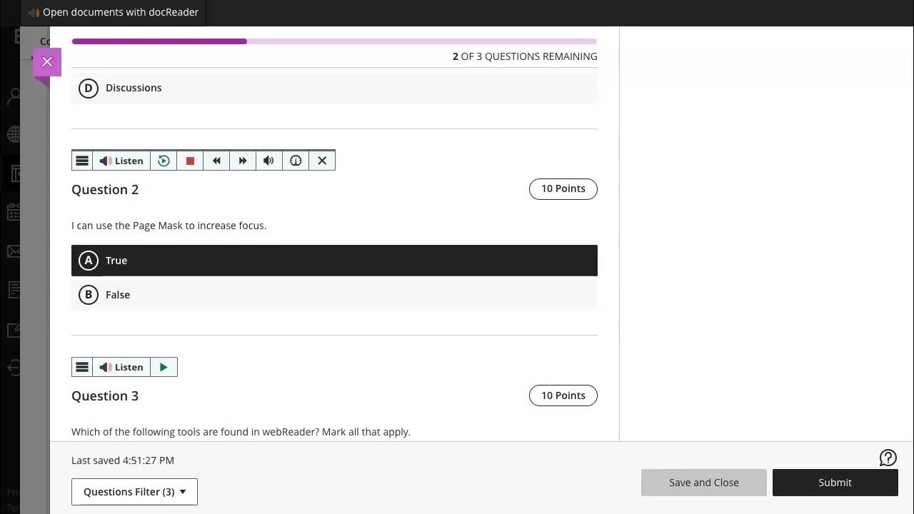Stop playback with the red square
This screenshot has width=914, height=514.
point(190,161)
